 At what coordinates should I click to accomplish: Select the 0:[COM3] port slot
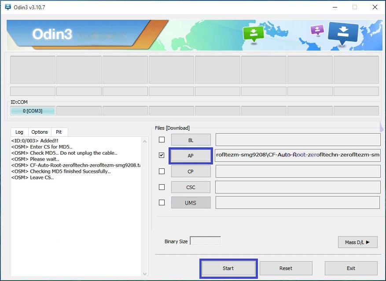[x=33, y=111]
